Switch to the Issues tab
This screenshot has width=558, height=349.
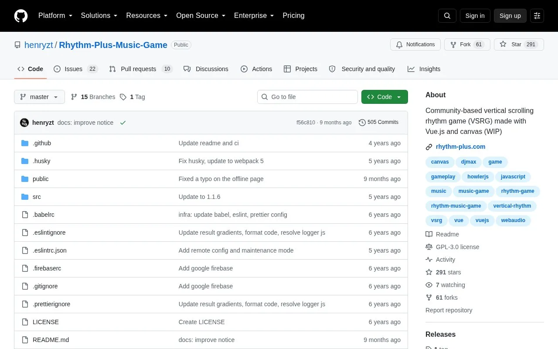pyautogui.click(x=76, y=69)
